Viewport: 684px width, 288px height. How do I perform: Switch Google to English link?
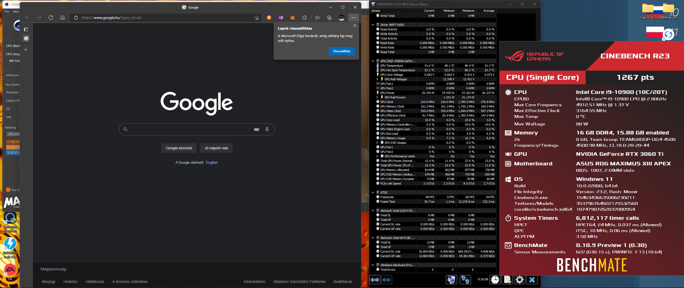point(212,162)
